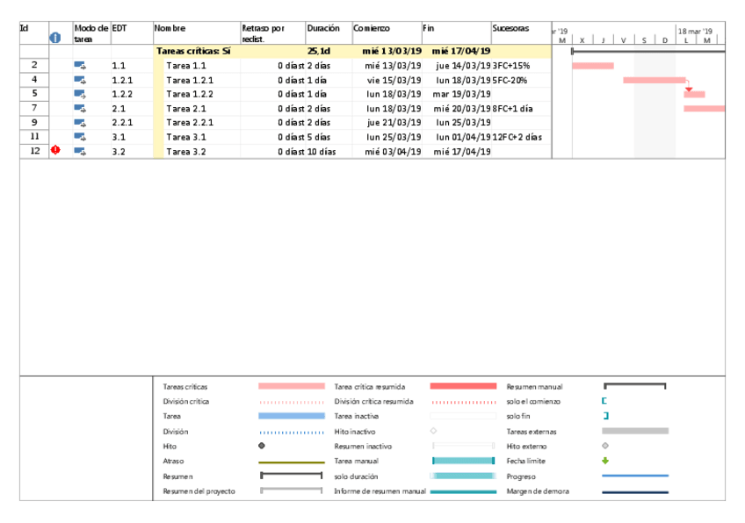Click the blue info indicator column header icon
The height and width of the screenshot is (523, 745).
[x=55, y=38]
